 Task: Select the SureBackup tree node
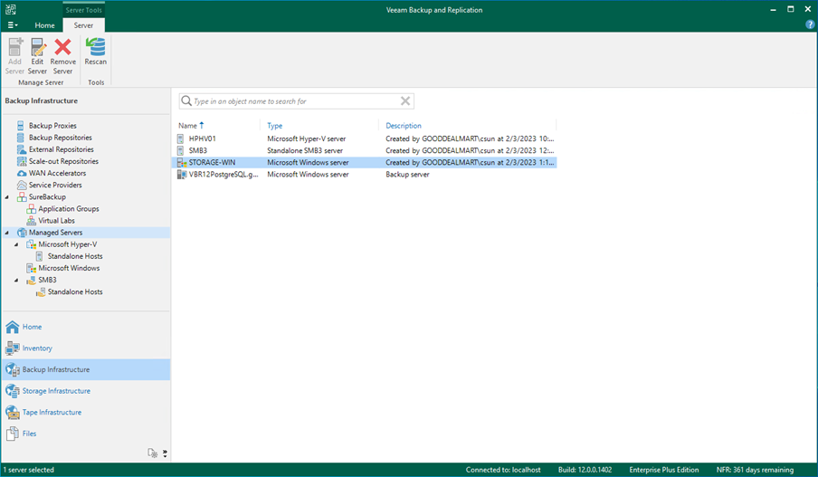pos(47,197)
